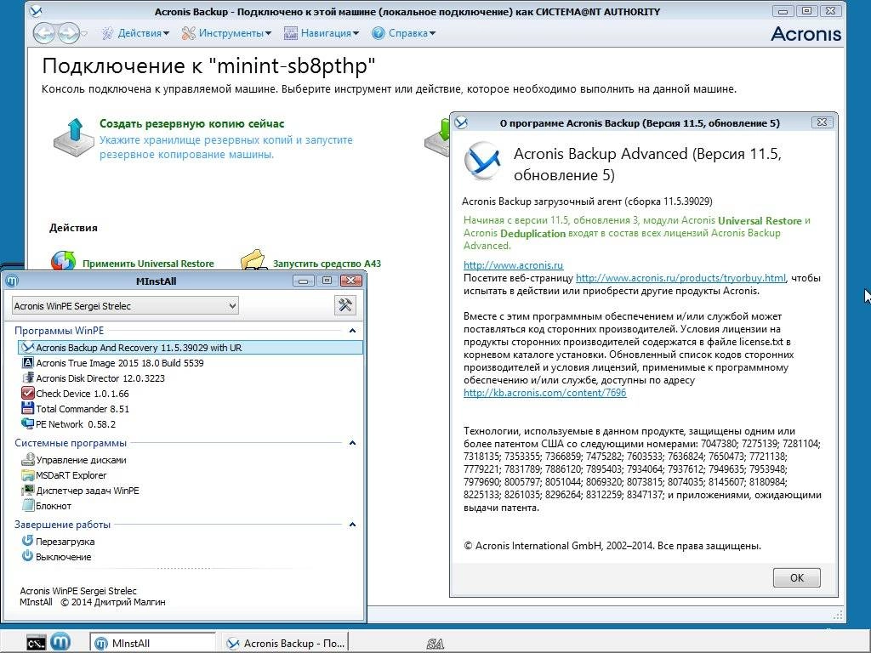Click the Total Commander floppy icon

(27, 409)
